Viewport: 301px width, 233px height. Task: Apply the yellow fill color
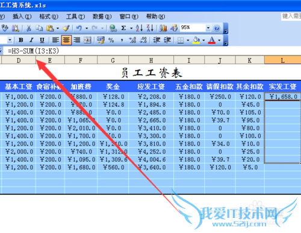click(196, 40)
